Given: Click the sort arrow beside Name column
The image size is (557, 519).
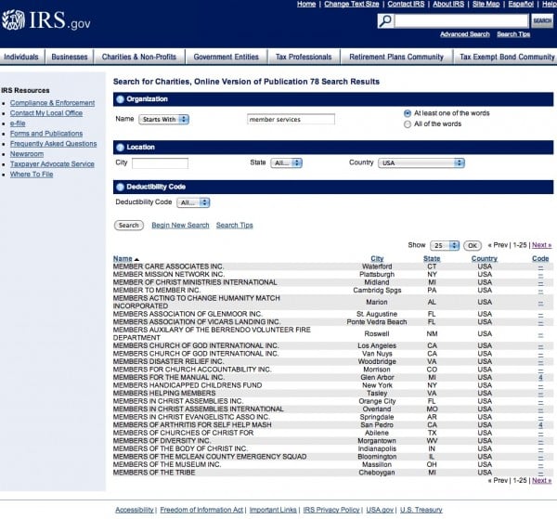Looking at the screenshot, I should [137, 259].
